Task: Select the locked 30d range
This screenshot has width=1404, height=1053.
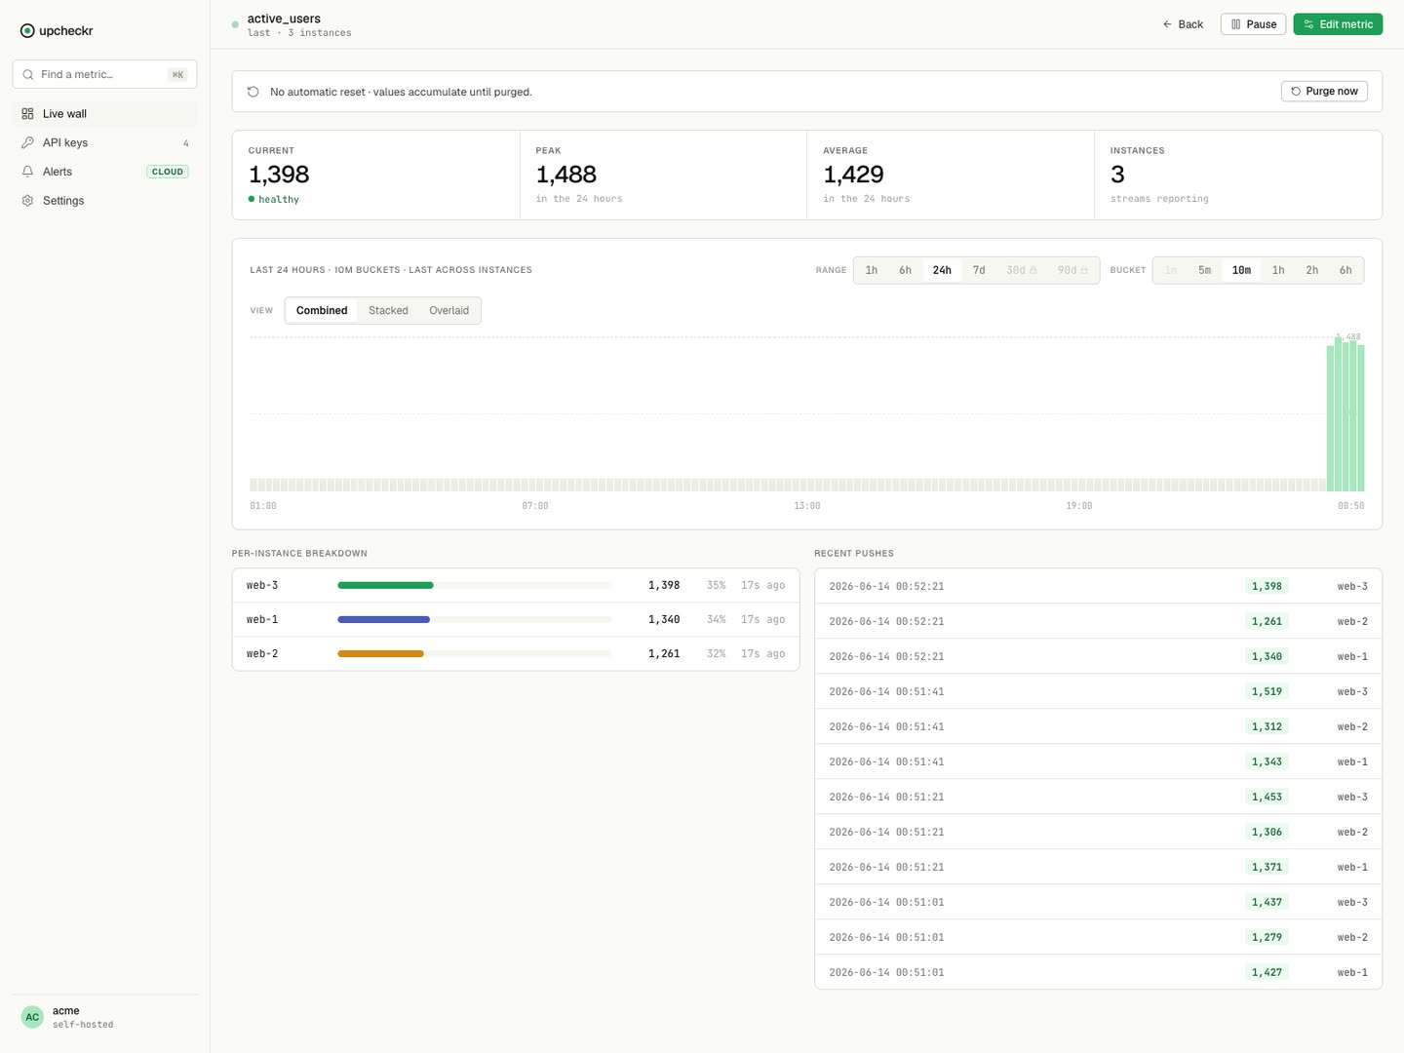Action: (x=1021, y=270)
